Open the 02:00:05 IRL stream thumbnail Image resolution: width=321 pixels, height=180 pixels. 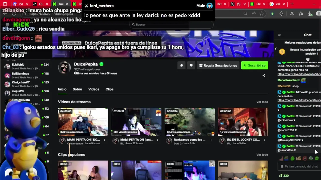coord(243,122)
